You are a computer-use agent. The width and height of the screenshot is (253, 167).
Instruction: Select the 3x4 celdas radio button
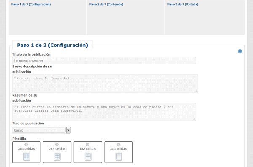(x=26, y=145)
